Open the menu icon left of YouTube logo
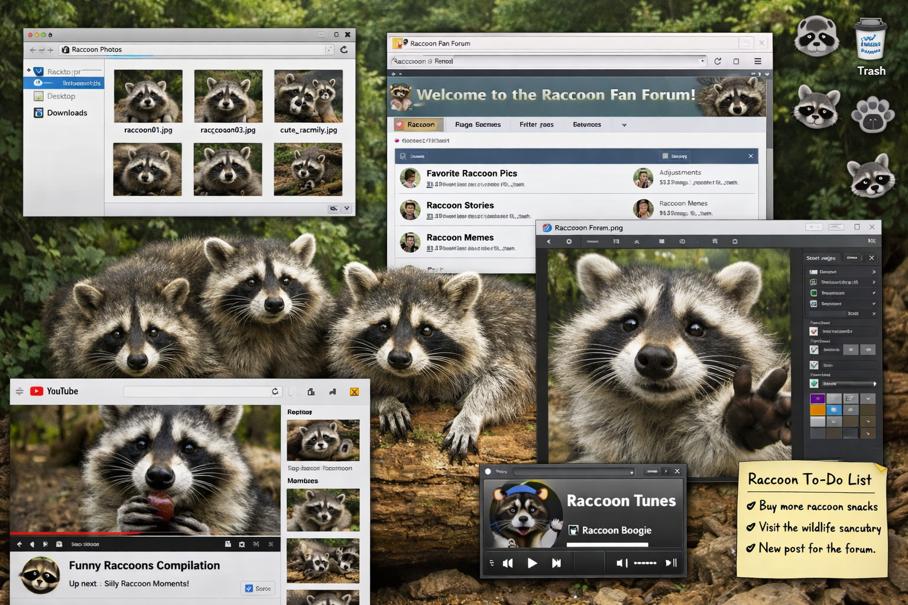Image resolution: width=908 pixels, height=605 pixels. pyautogui.click(x=20, y=391)
